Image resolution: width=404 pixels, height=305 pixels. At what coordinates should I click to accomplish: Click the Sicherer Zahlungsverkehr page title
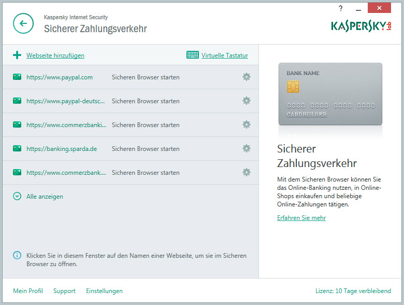(95, 29)
